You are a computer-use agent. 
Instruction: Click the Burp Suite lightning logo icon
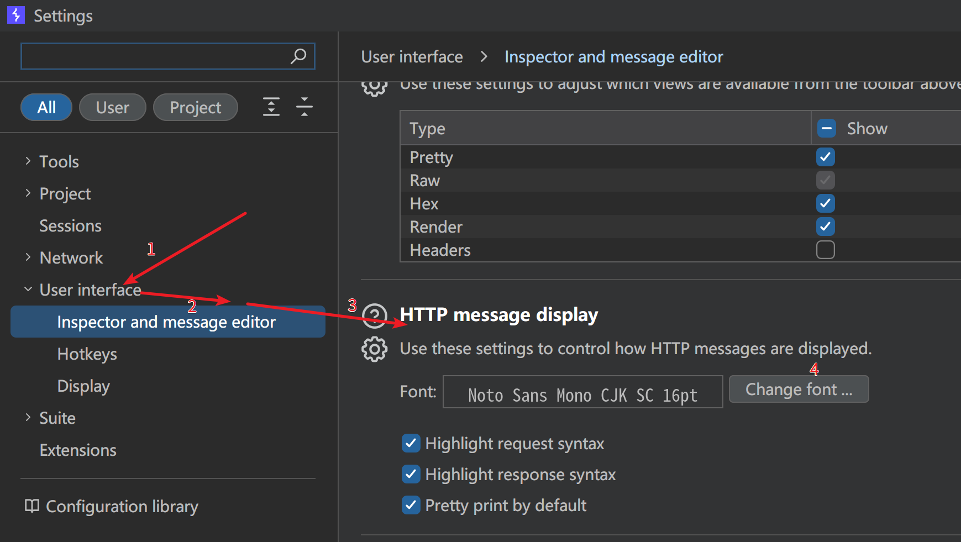(x=16, y=15)
